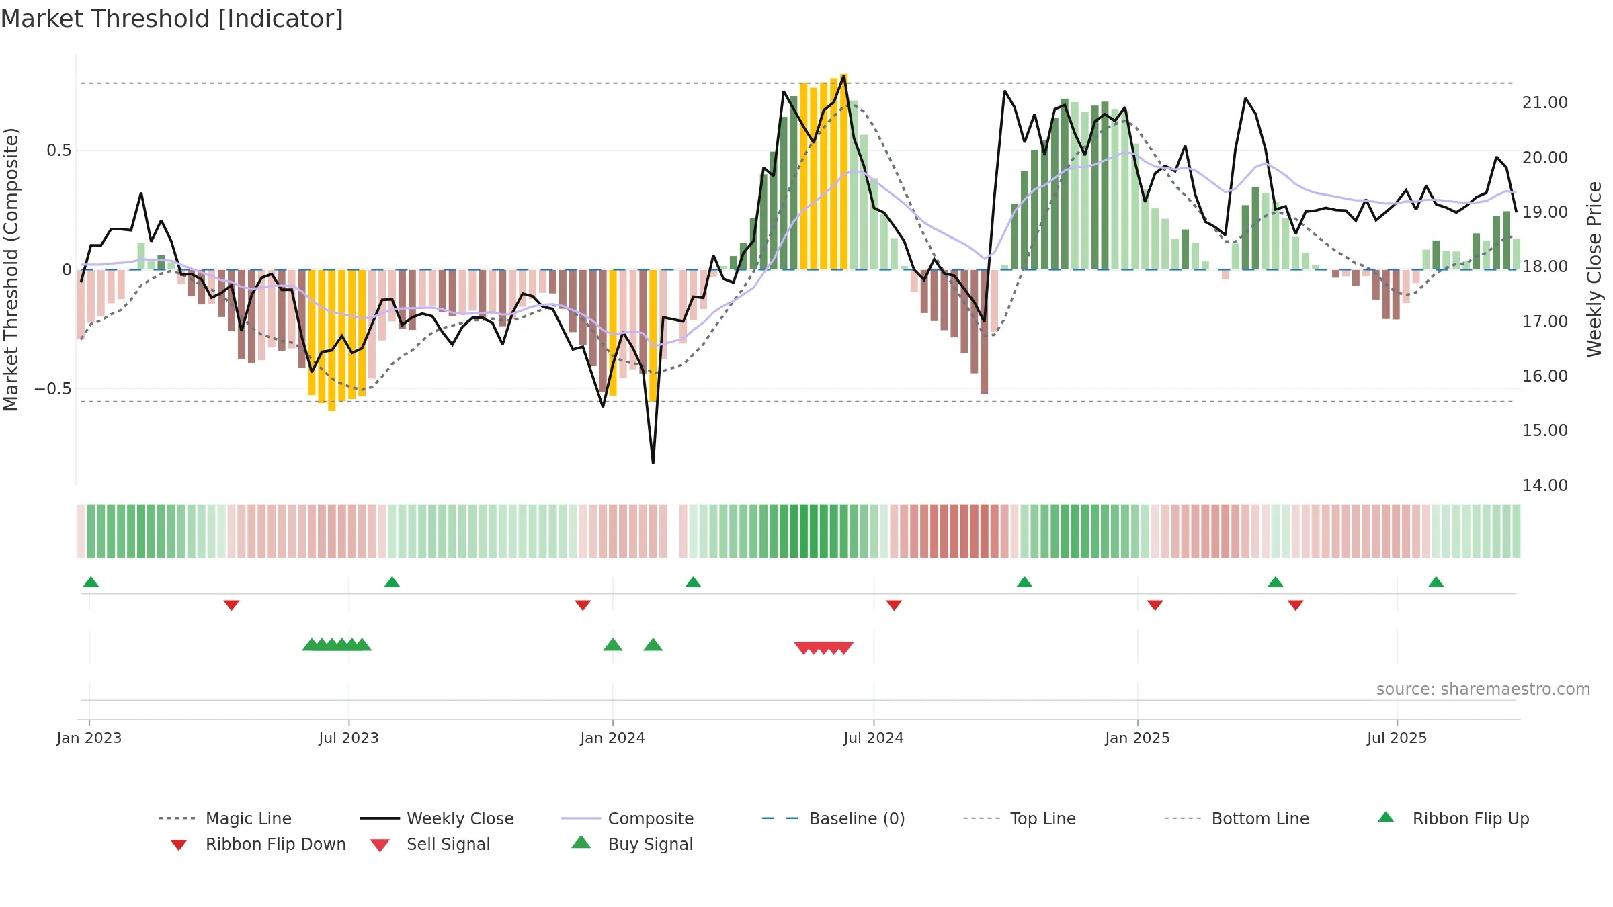Click the red triangle icon beside Ribbon Flip Down

[x=179, y=845]
